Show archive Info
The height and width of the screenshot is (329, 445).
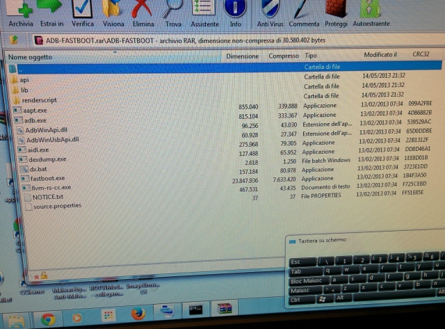click(x=235, y=13)
